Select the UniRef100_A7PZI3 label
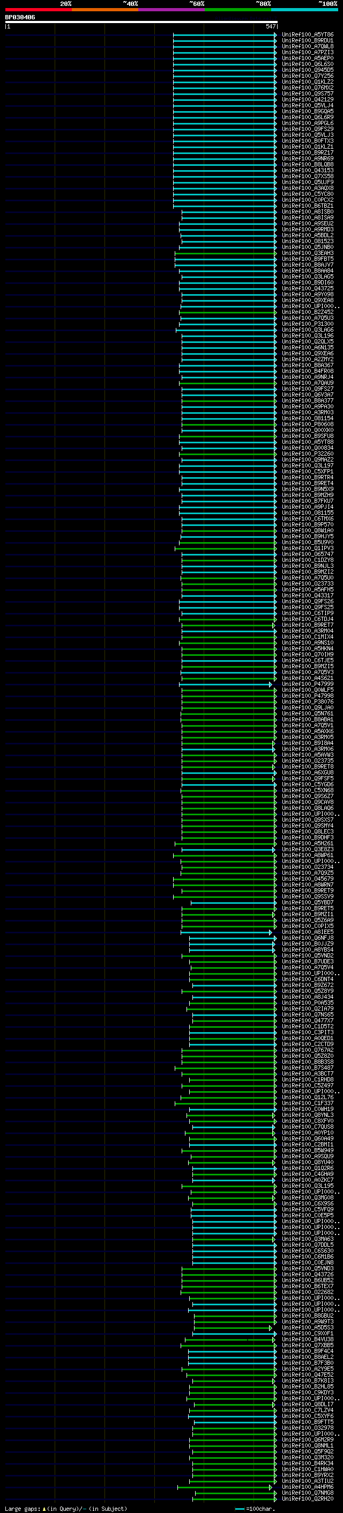 [x=307, y=52]
